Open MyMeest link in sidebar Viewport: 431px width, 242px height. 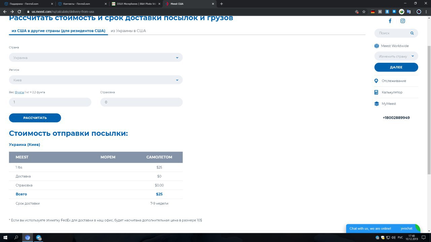389,104
